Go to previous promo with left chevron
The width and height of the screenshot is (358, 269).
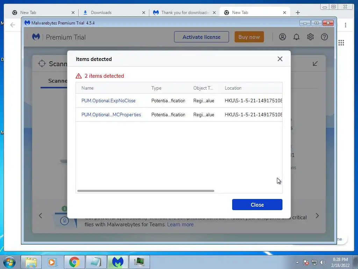pyautogui.click(x=41, y=215)
